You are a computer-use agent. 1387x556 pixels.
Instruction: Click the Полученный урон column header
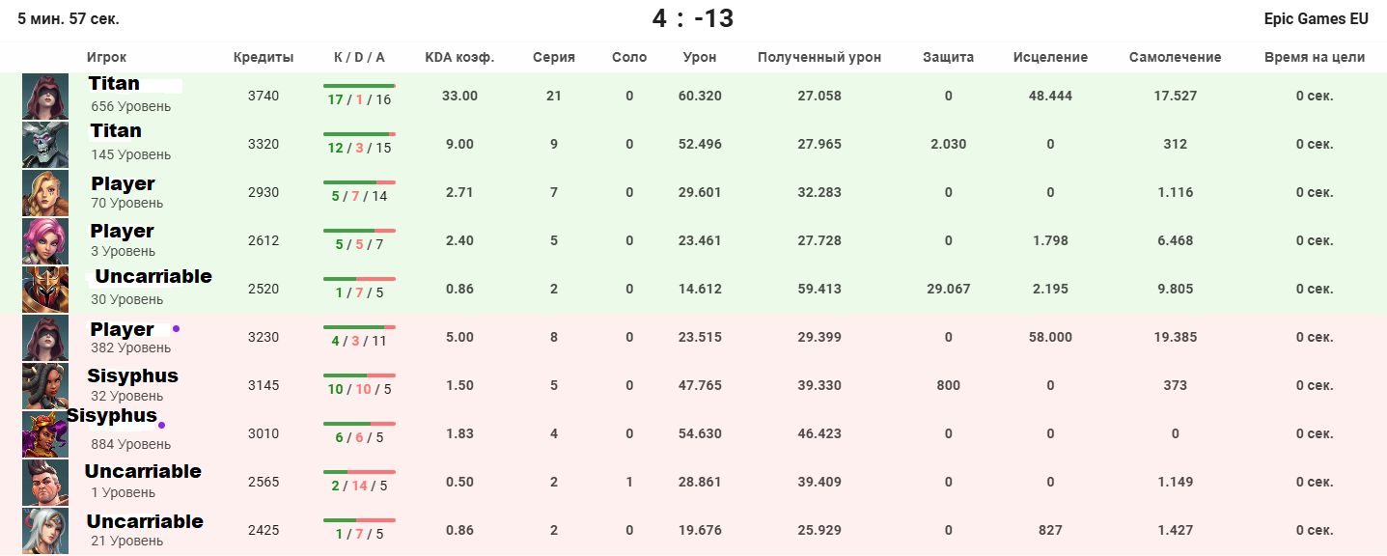point(819,58)
